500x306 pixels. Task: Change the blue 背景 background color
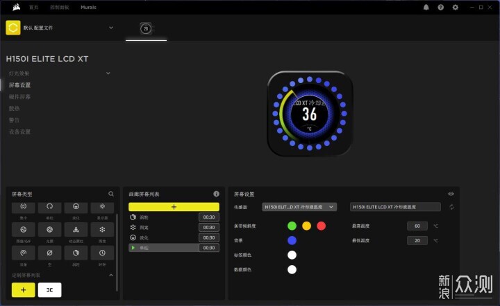pos(292,240)
